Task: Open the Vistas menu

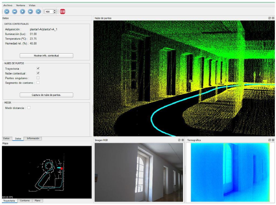Action: point(32,5)
